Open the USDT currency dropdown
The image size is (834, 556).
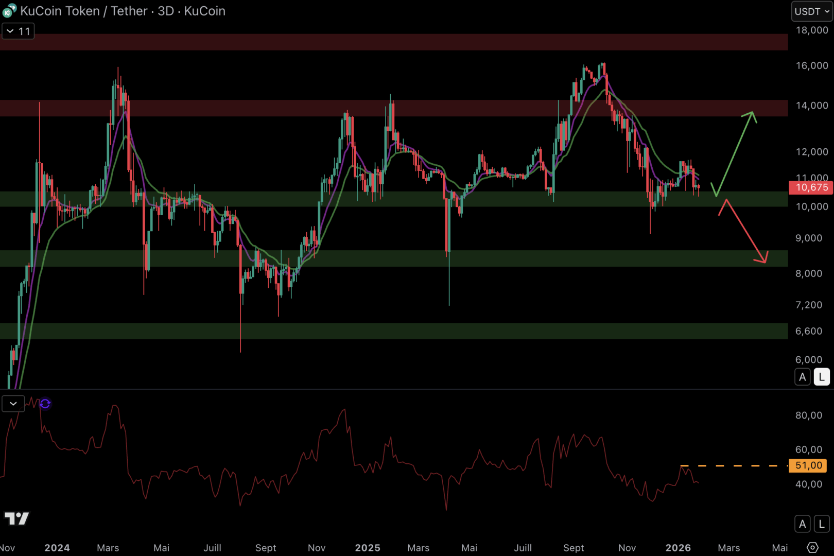tap(811, 11)
